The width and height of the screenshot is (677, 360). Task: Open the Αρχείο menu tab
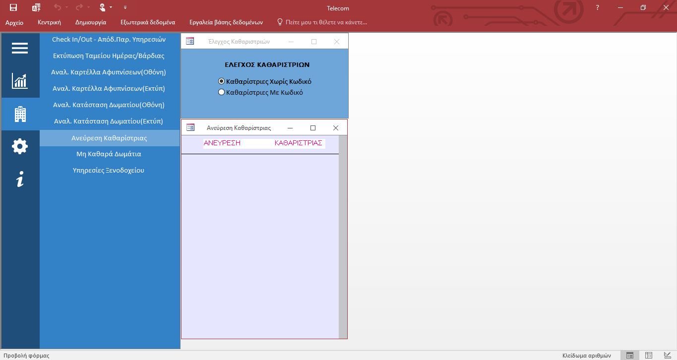click(x=14, y=22)
